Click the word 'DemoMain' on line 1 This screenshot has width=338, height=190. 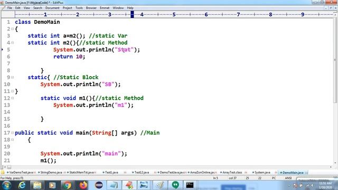click(x=47, y=22)
